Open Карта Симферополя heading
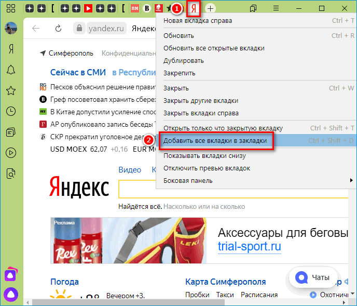Image resolution: width=357 pixels, height=306 pixels. coord(225,282)
